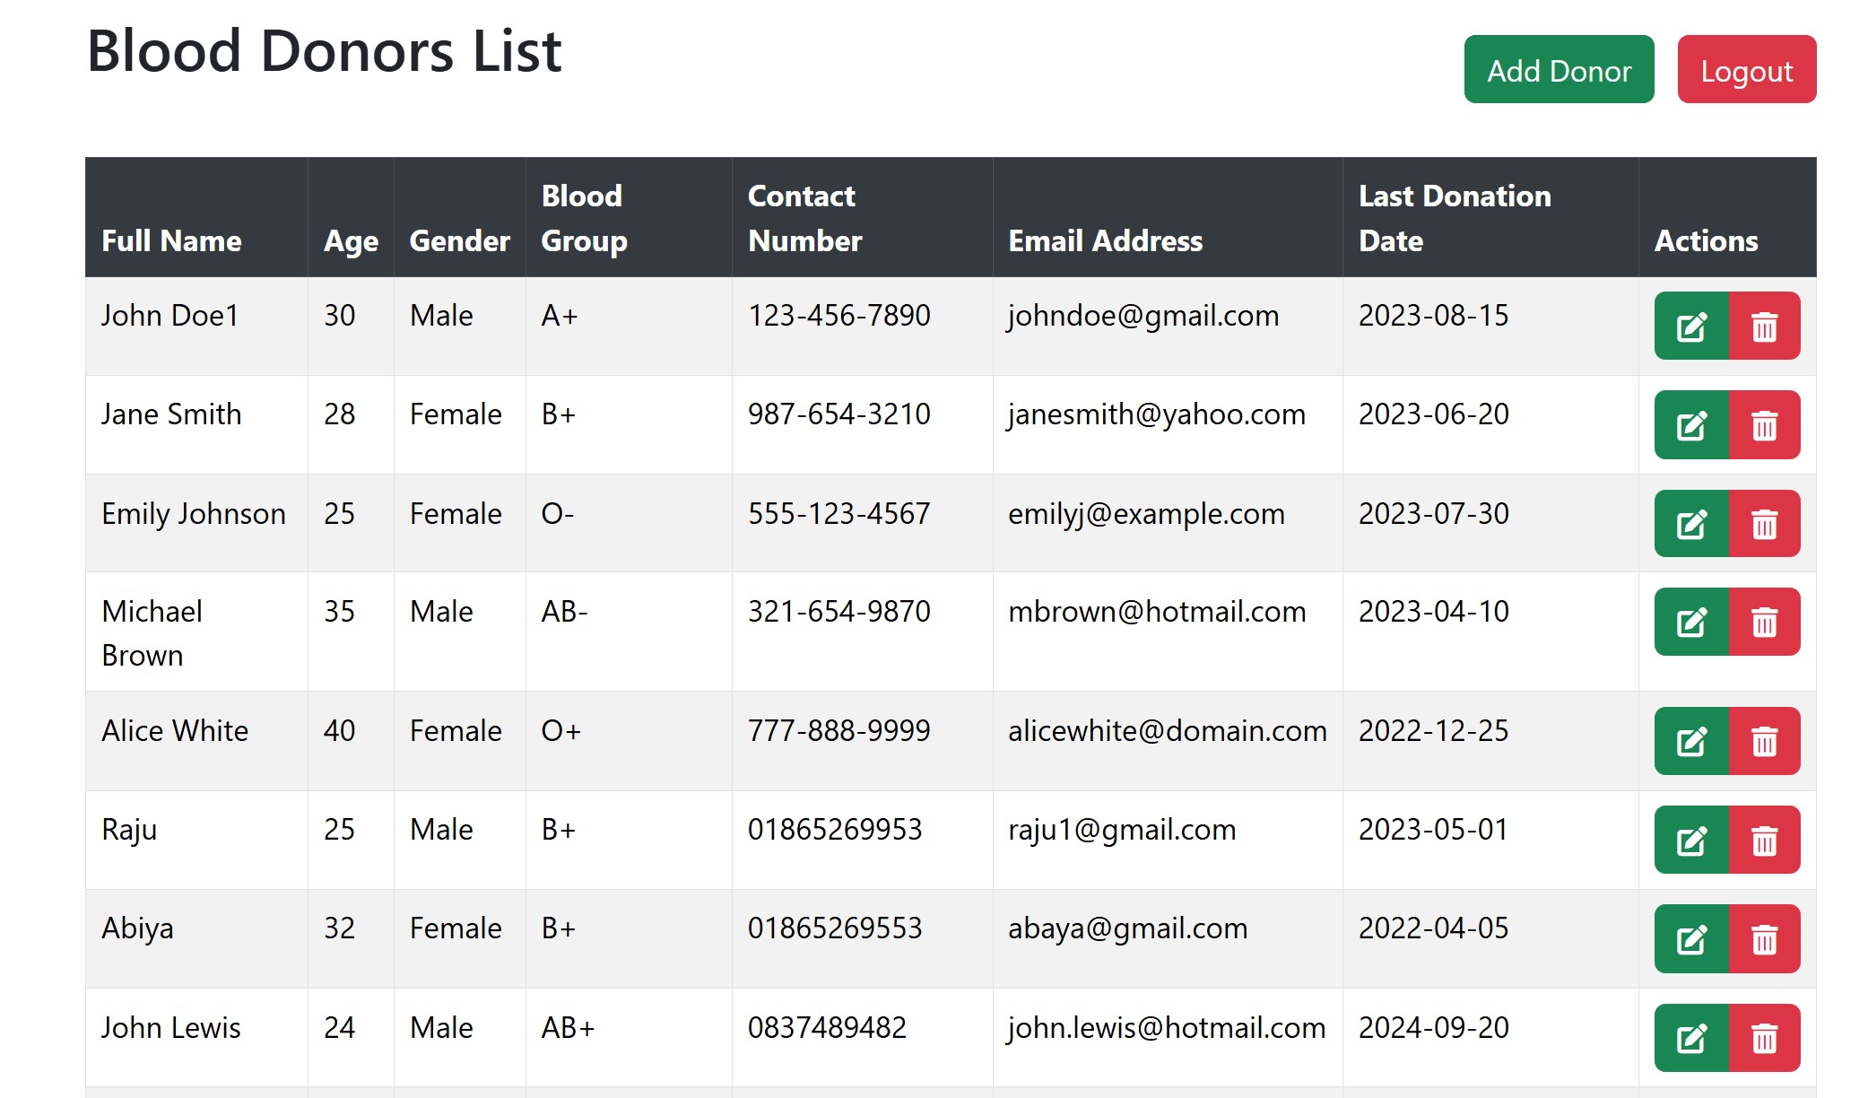Delete the Alice White row
Screen dimensions: 1868x1098
coord(1764,741)
